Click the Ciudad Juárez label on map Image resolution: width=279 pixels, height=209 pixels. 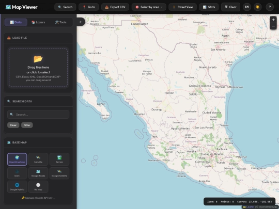coord(139,24)
